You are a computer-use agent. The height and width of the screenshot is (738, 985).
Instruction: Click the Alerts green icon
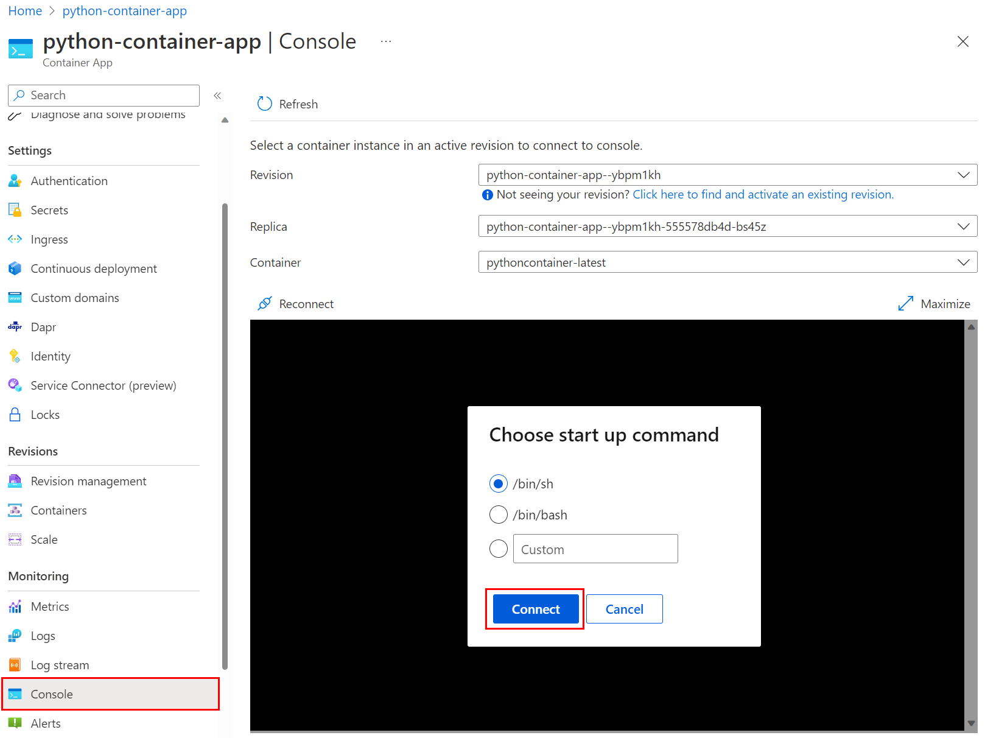pyautogui.click(x=15, y=723)
